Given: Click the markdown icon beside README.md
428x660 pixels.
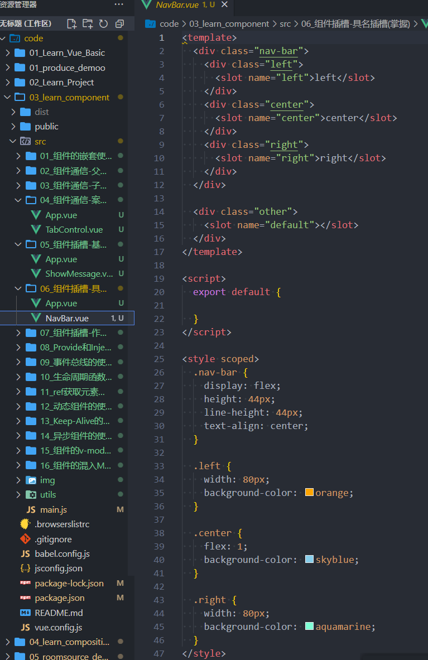Looking at the screenshot, I should (25, 613).
